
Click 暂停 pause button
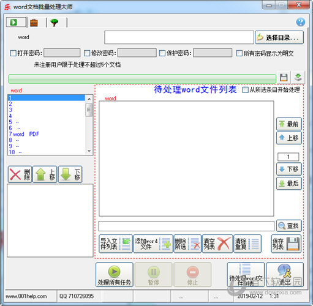(x=153, y=275)
